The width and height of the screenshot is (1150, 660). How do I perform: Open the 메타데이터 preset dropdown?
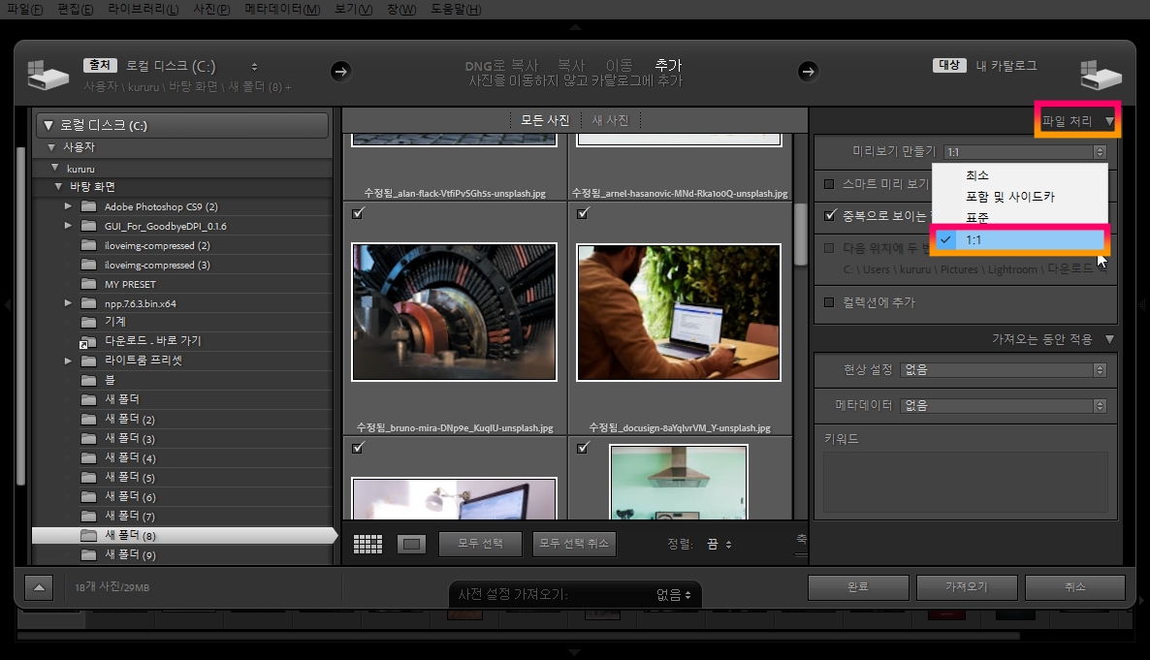(x=1004, y=405)
